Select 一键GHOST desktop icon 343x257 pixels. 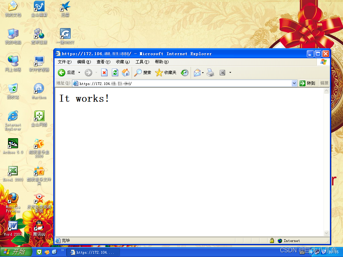pyautogui.click(x=65, y=36)
